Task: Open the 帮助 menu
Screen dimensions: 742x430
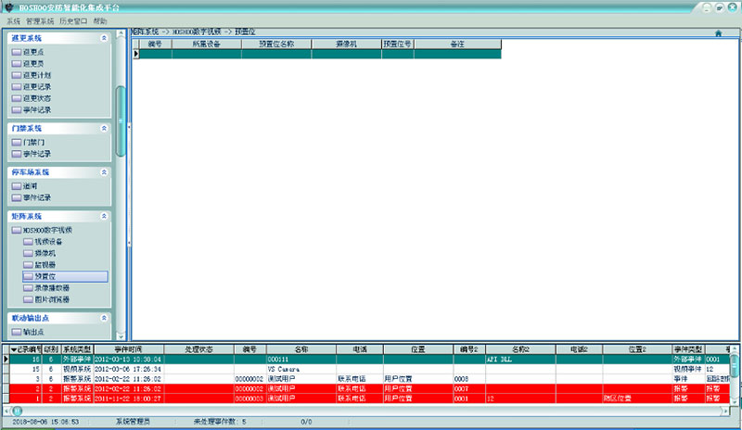Action: tap(100, 20)
